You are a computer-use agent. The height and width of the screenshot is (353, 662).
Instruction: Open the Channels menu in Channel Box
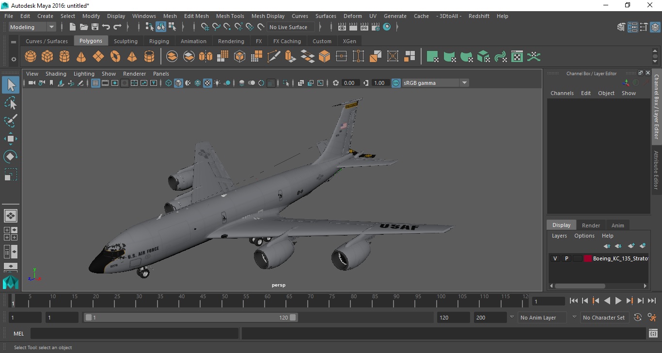[x=562, y=93]
